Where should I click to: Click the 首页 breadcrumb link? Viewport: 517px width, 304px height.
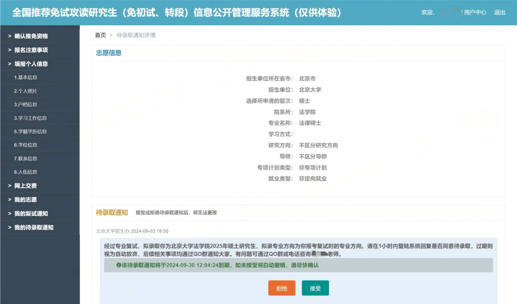101,35
